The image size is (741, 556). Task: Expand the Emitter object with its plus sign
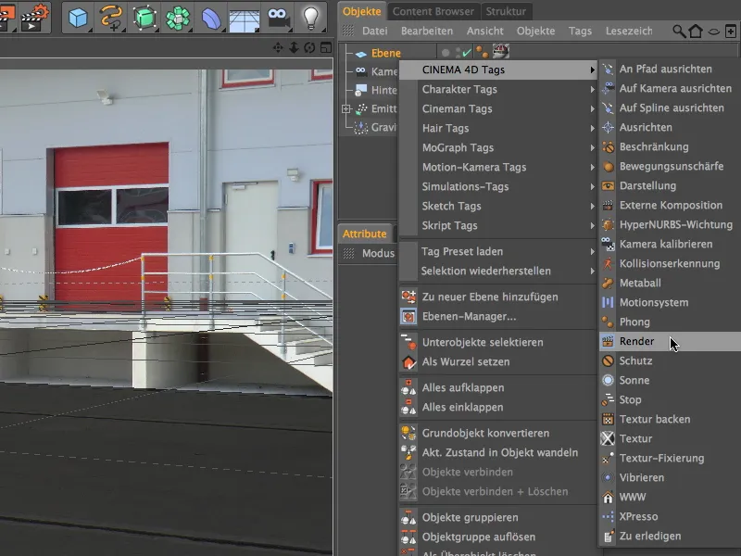[x=345, y=108]
